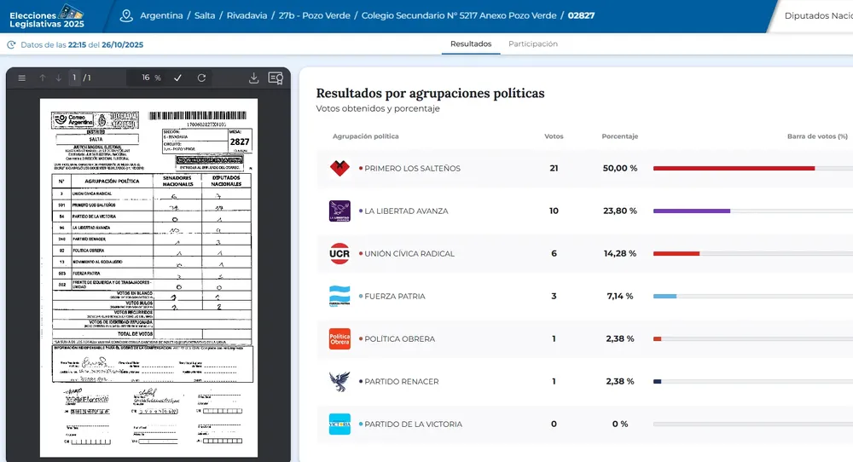Click the scanned tally sheet image
This screenshot has width=853, height=462.
(148, 277)
